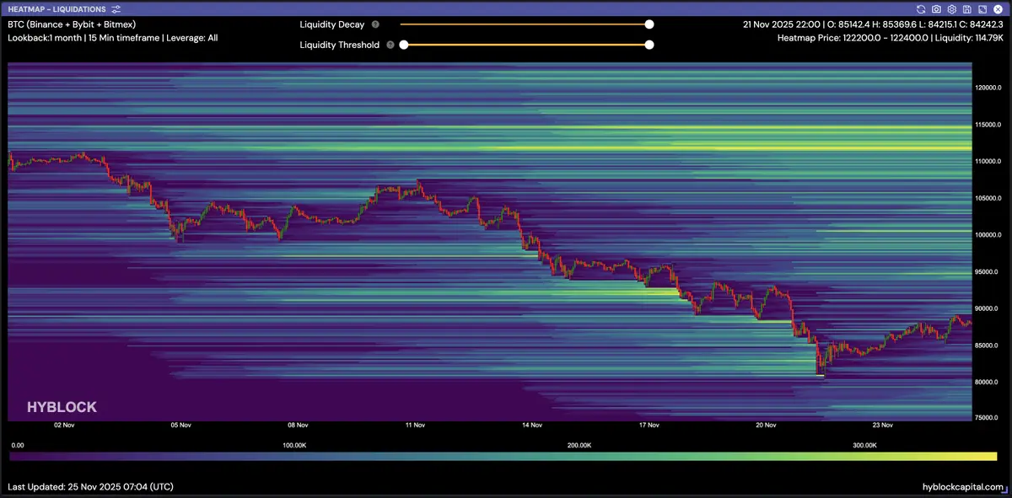Click the 100000.0 price axis label
This screenshot has width=1012, height=498.
(x=987, y=235)
